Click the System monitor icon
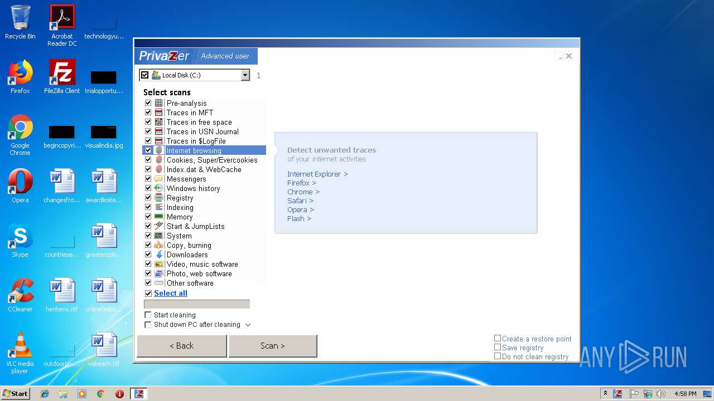Image resolution: width=714 pixels, height=401 pixels. click(159, 236)
